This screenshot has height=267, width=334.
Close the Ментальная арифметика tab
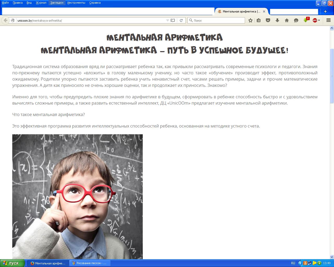pos(264,11)
